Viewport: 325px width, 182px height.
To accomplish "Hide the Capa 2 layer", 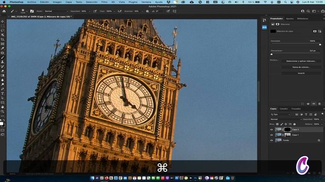I will point(272,129).
